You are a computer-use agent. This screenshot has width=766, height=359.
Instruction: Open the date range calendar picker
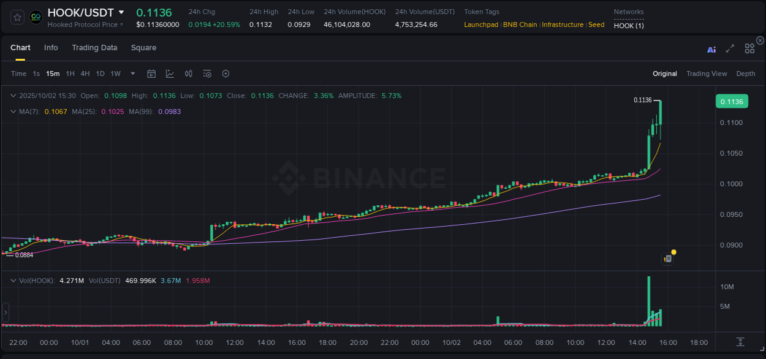point(151,73)
